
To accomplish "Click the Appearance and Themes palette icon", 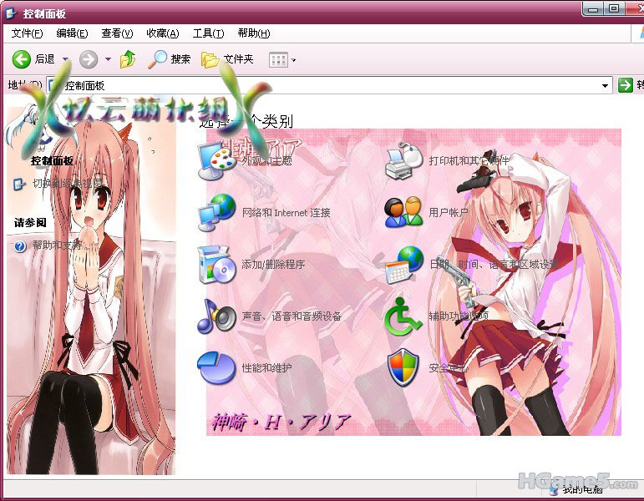I will (216, 161).
